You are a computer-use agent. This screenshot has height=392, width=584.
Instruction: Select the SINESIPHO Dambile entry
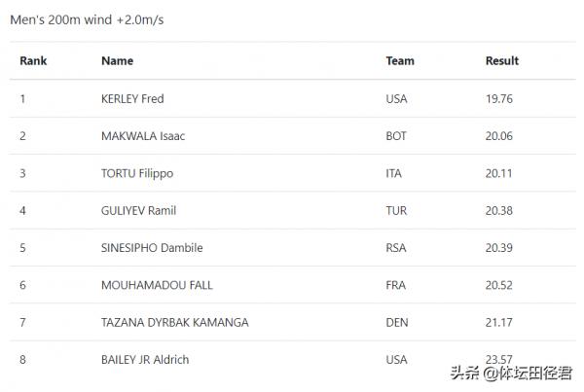(152, 248)
